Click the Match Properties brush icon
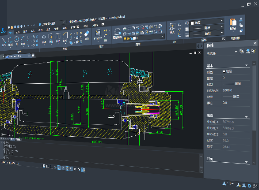Image resolution: width=259 pixels, height=190 pixels. pyautogui.click(x=241, y=31)
